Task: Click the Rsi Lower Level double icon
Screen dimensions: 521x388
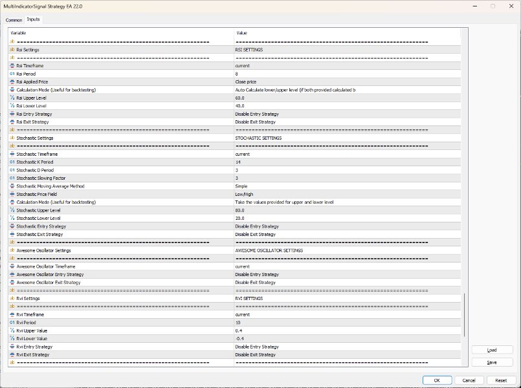Action: [x=12, y=106]
